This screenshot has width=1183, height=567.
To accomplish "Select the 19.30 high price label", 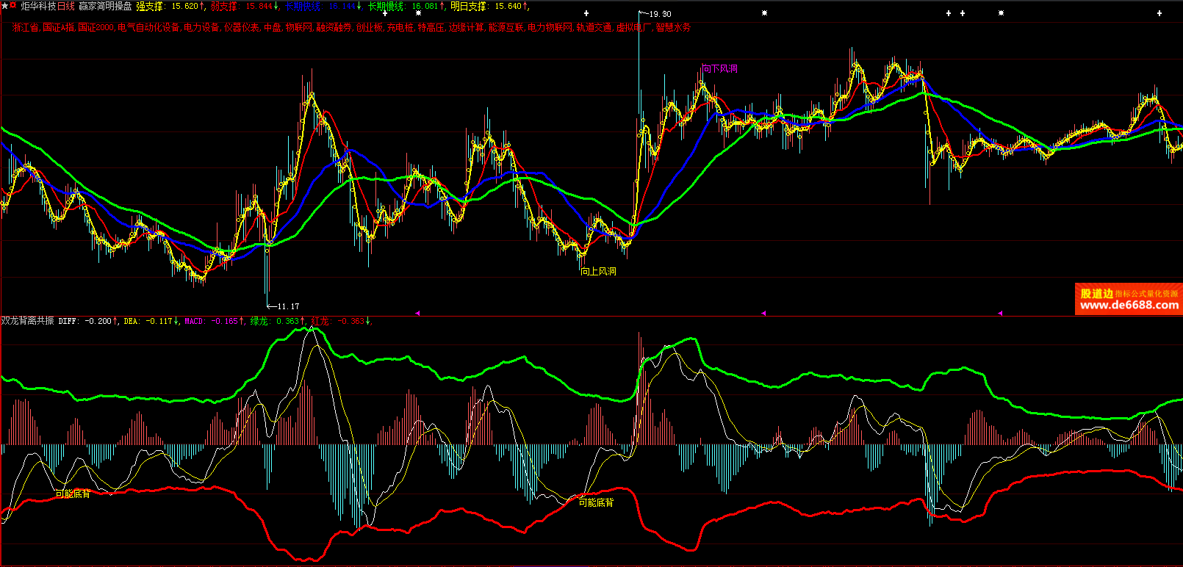I will click(659, 14).
